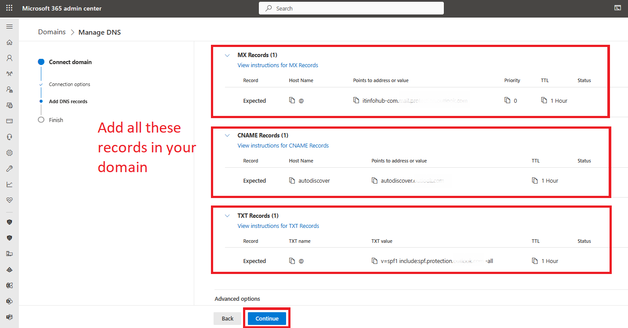
Task: Open the Teams & groups sidebar icon
Action: (9, 74)
